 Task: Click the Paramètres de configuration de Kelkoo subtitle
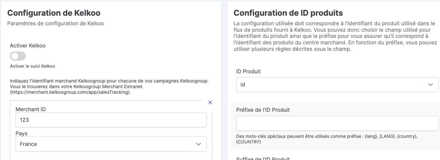tap(56, 24)
